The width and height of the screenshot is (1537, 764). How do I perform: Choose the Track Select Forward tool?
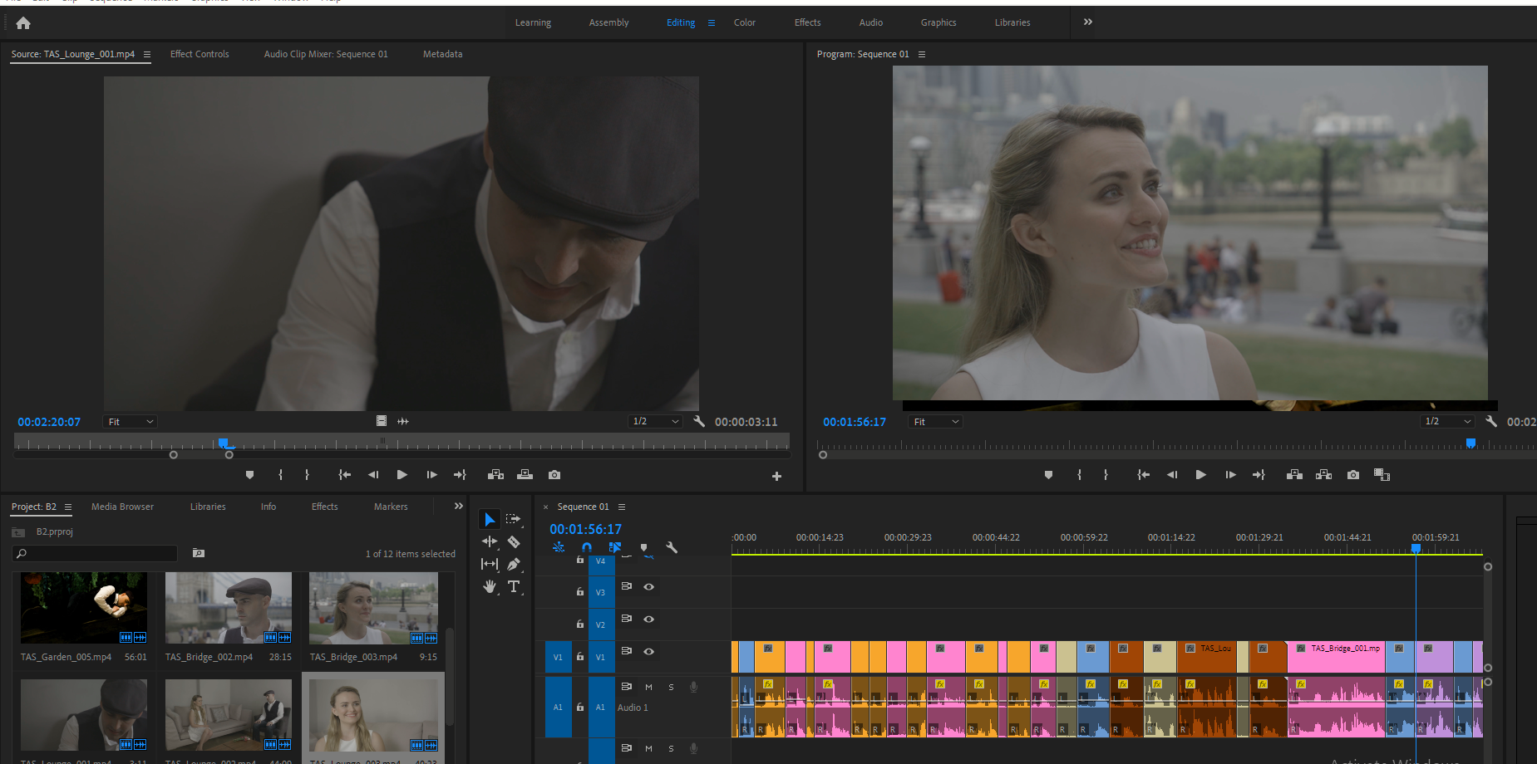tap(514, 519)
